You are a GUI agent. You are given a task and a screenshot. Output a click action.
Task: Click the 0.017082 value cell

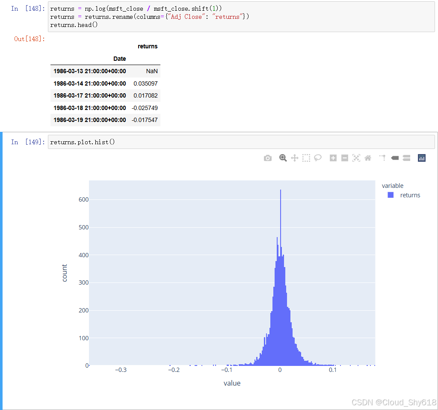(145, 95)
